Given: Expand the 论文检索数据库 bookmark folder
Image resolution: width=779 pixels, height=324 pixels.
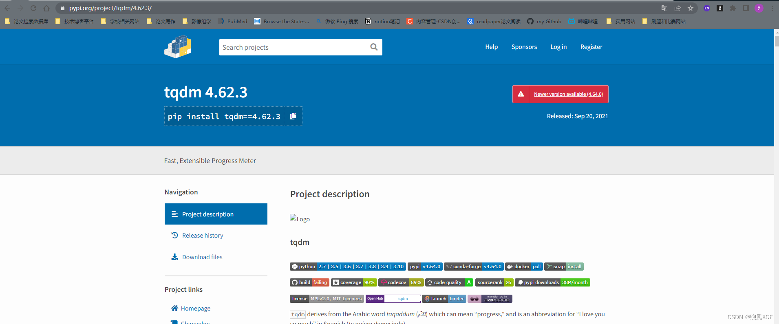Looking at the screenshot, I should 26,21.
